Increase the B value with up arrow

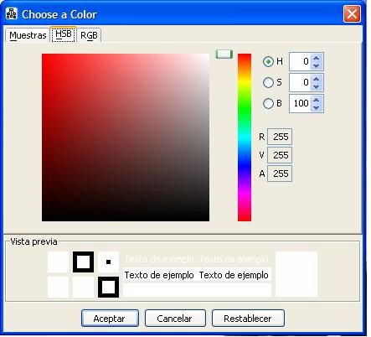[316, 100]
